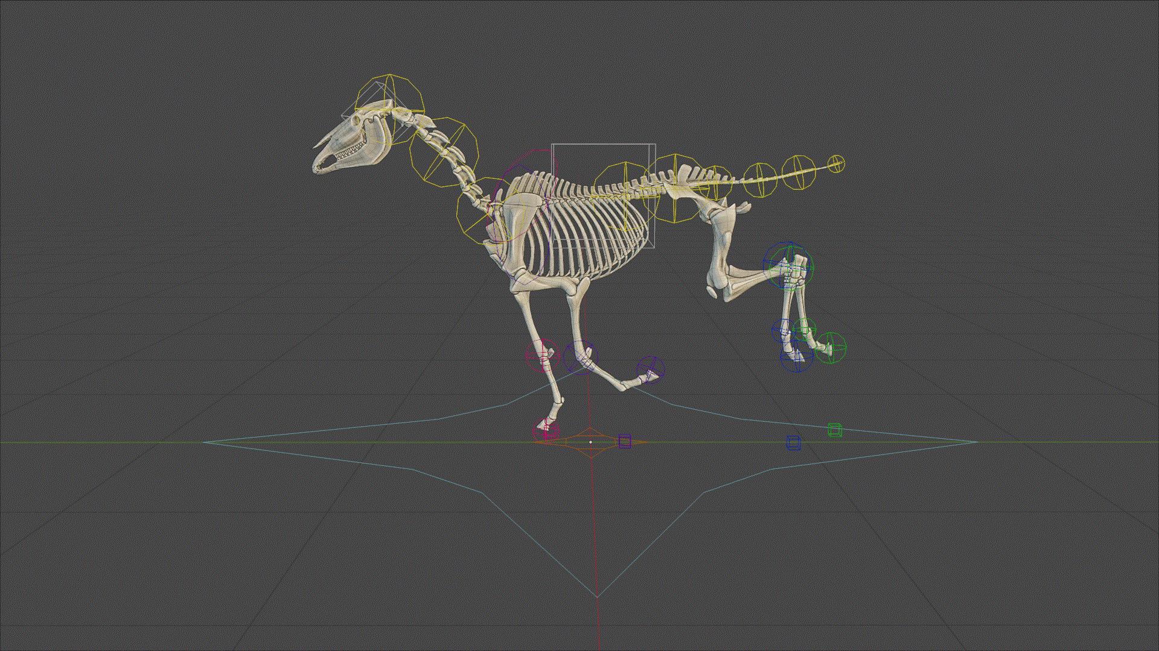Click the blue cube on the ground line

(x=794, y=443)
